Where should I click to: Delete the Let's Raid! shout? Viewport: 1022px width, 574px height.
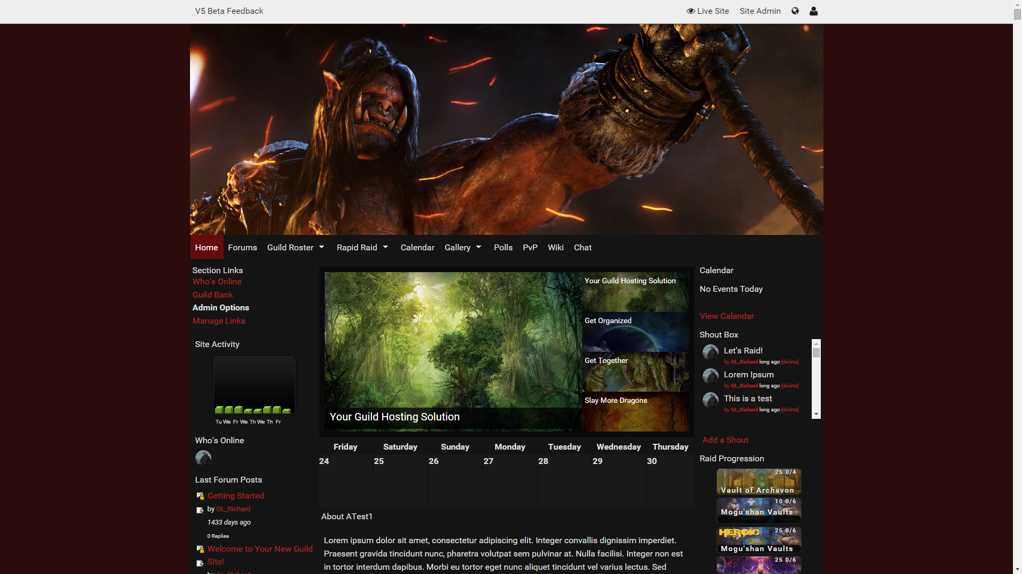pos(789,362)
